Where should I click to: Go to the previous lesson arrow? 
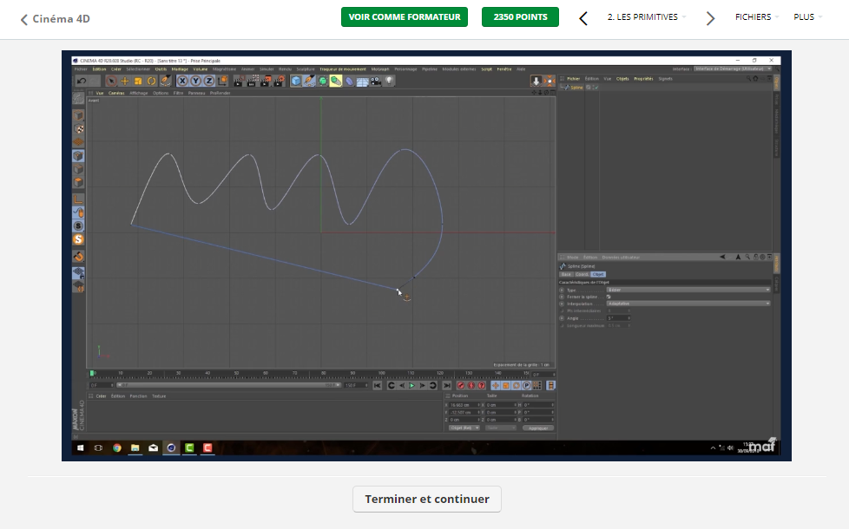(583, 18)
